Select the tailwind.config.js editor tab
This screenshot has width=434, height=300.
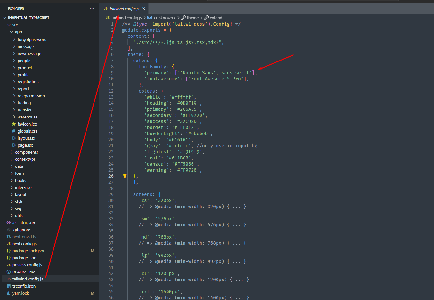(x=124, y=9)
